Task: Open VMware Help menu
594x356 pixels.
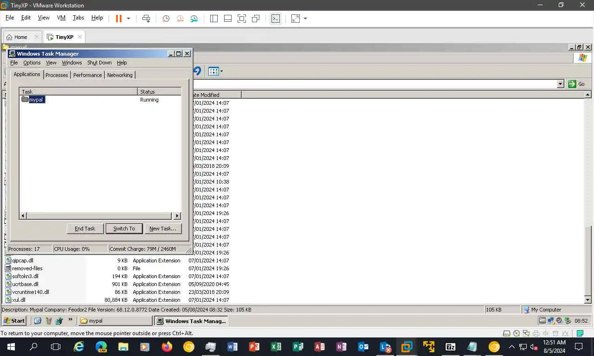Action: click(97, 18)
